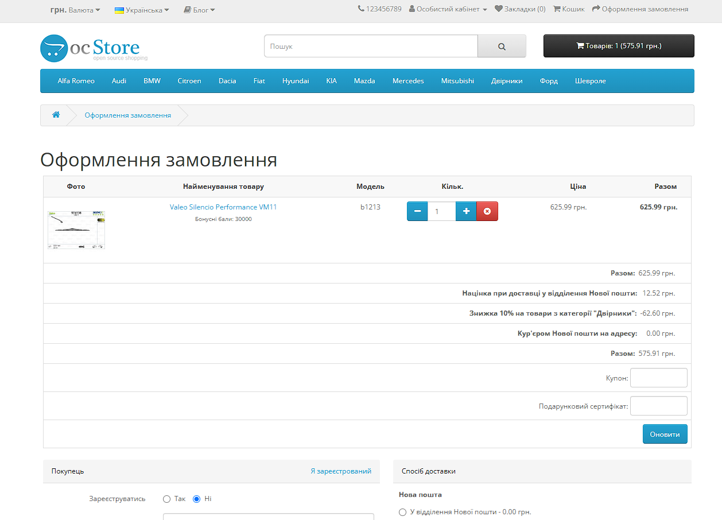Expand the Блог dropdown
The image size is (722, 520).
tap(199, 10)
